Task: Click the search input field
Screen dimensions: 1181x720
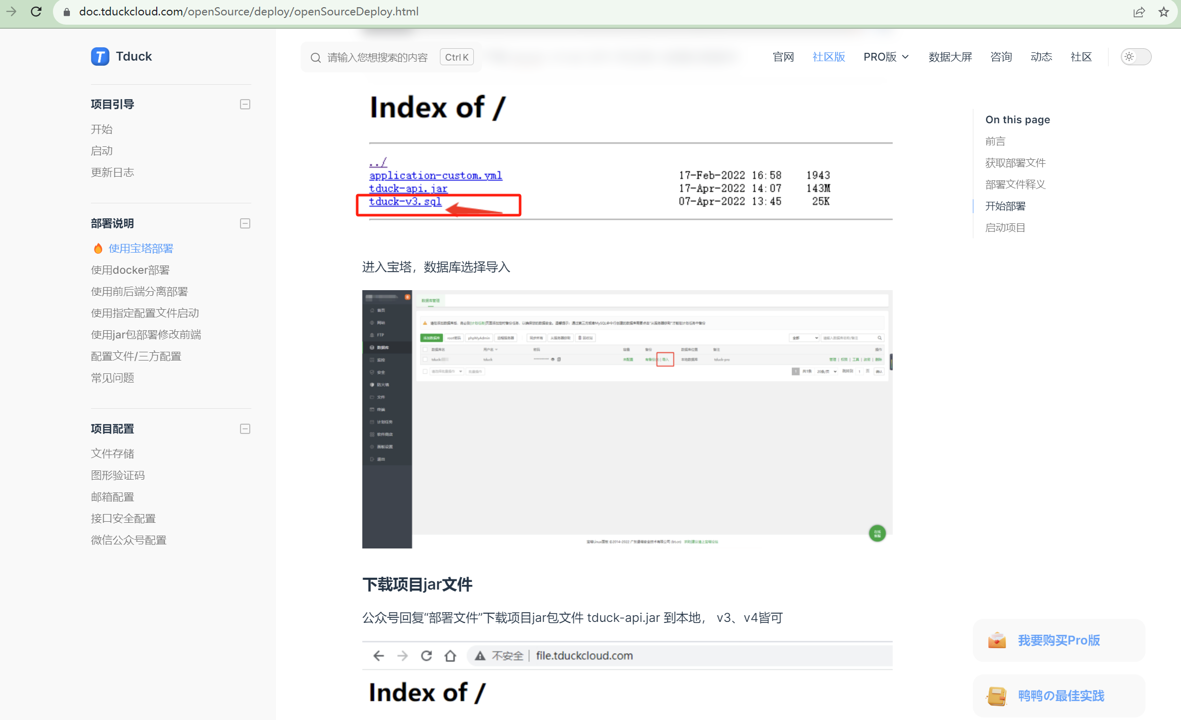Action: 391,57
